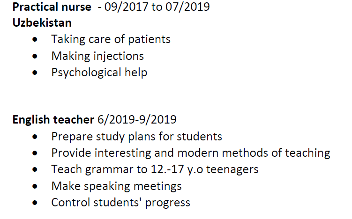Click the "English teacher" heading

tap(53, 120)
